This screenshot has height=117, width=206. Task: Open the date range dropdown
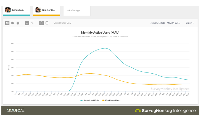[166, 23]
